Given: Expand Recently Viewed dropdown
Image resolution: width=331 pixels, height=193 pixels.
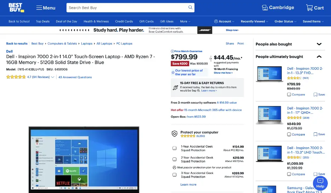Looking at the screenshot, I should pos(254,21).
